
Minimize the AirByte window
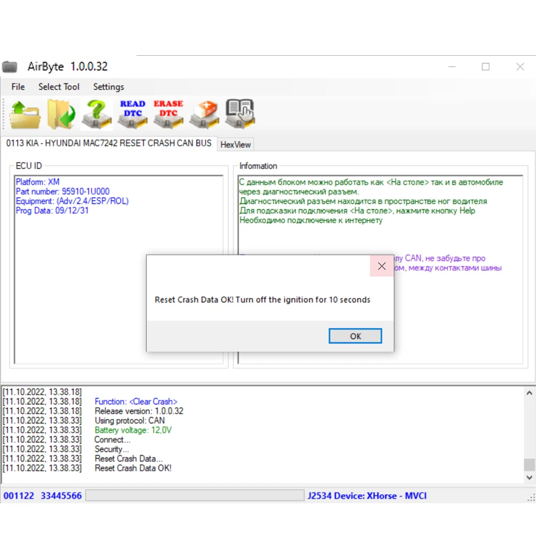click(452, 66)
